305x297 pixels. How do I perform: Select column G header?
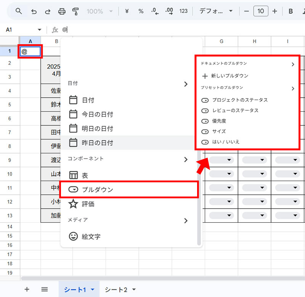pos(222,41)
